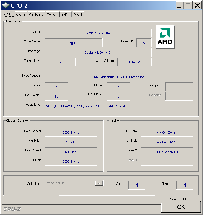Select the CPU tab
Image resolution: width=203 pixels, height=215 pixels.
tap(8, 14)
